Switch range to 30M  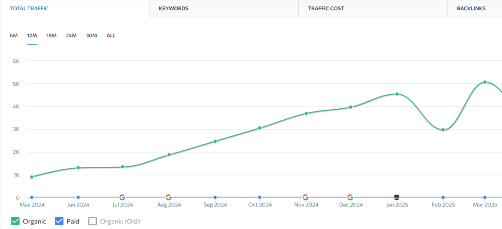coord(91,36)
